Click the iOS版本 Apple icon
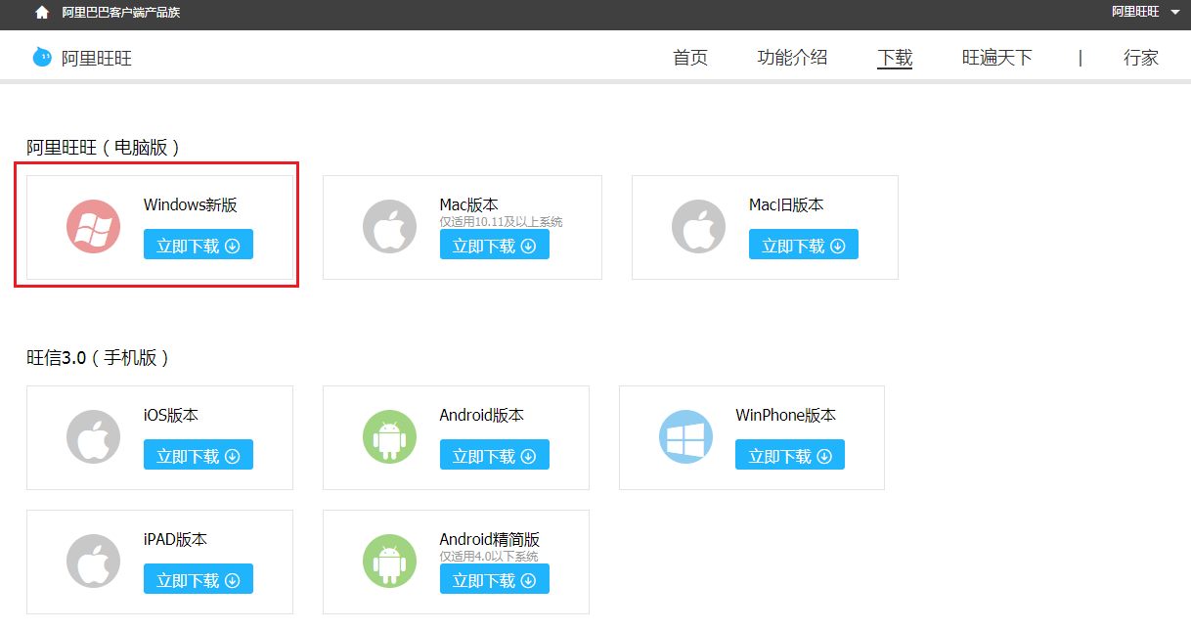Image resolution: width=1191 pixels, height=631 pixels. pyautogui.click(x=94, y=437)
